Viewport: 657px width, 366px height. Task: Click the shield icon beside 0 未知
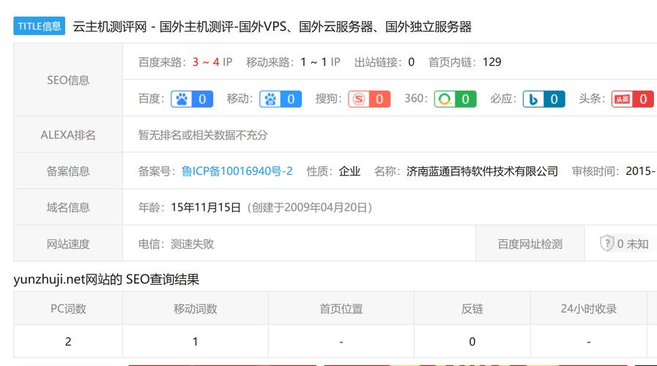(x=606, y=243)
